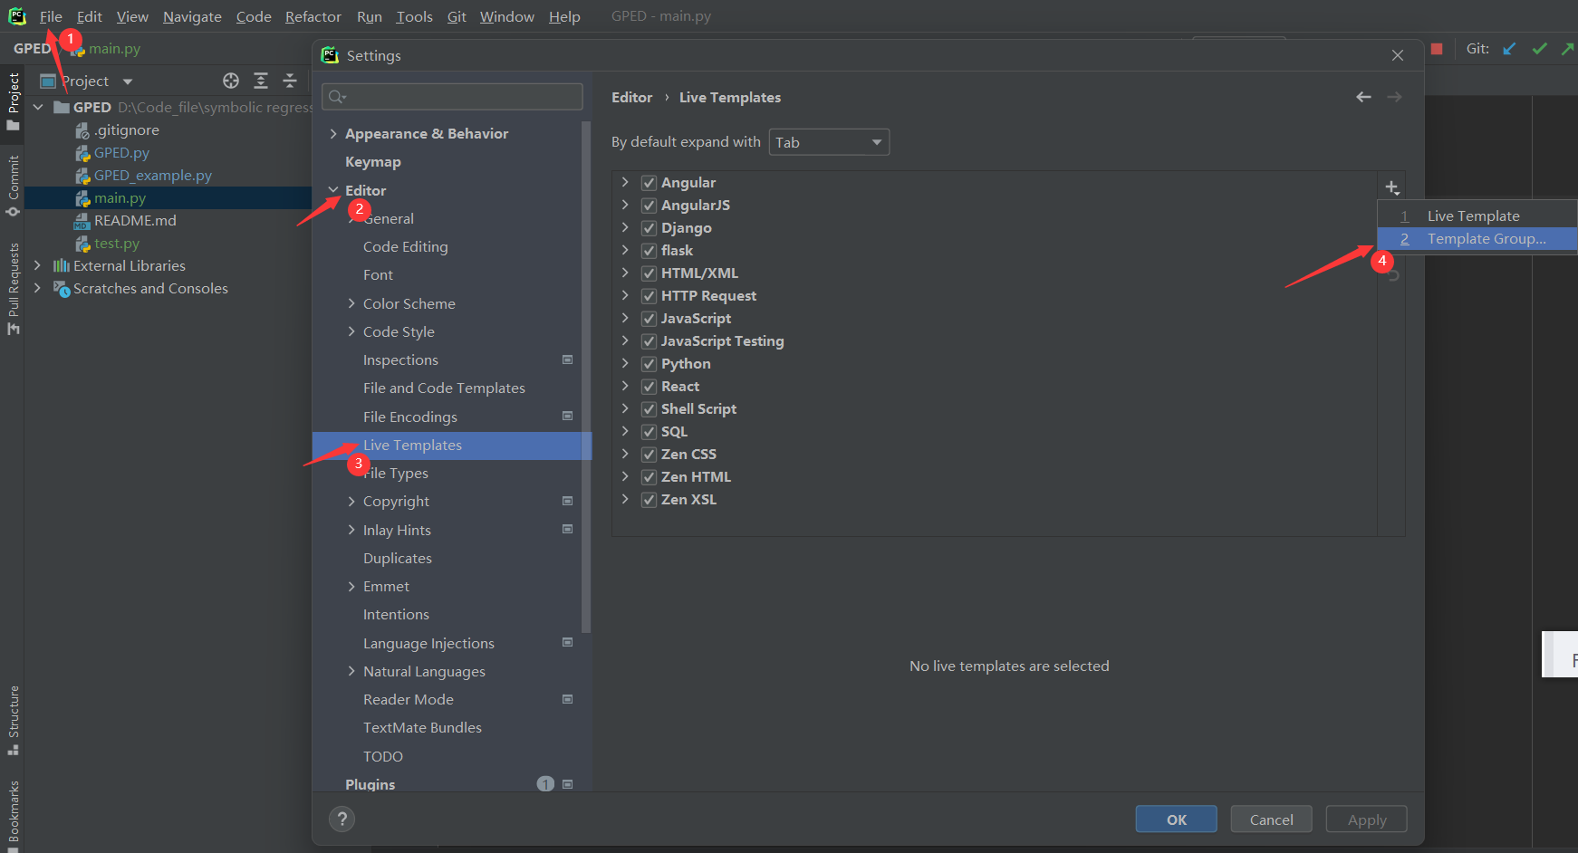The height and width of the screenshot is (853, 1578).
Task: Open the Git menu
Action: click(457, 16)
